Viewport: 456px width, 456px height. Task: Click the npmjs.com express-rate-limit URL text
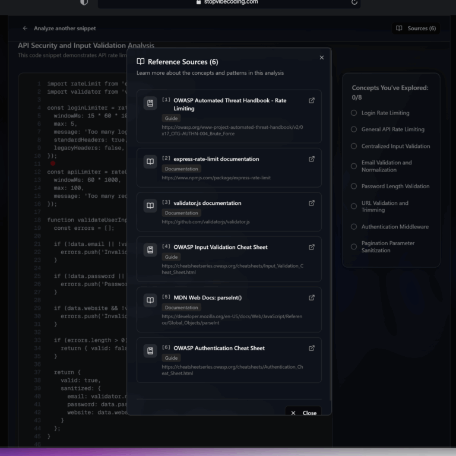(x=216, y=178)
